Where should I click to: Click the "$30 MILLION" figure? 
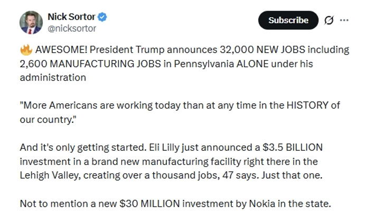point(149,204)
